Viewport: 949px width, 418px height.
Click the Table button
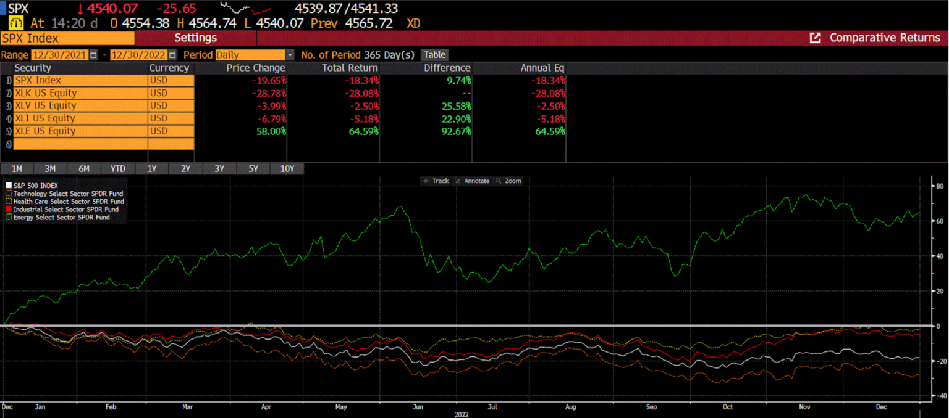pyautogui.click(x=434, y=55)
